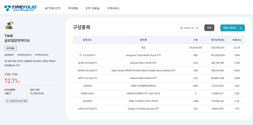Click the download arrow icon

click(x=240, y=28)
